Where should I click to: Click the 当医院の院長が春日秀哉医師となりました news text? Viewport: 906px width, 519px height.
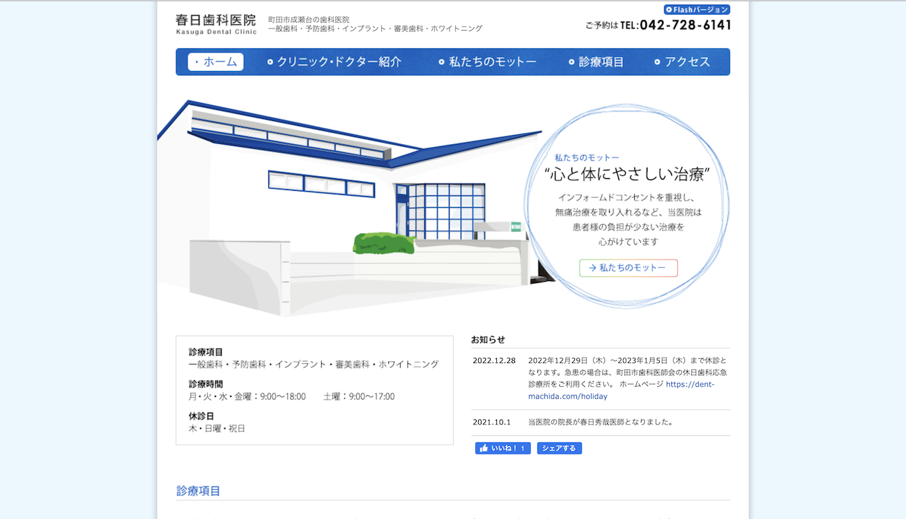(600, 422)
